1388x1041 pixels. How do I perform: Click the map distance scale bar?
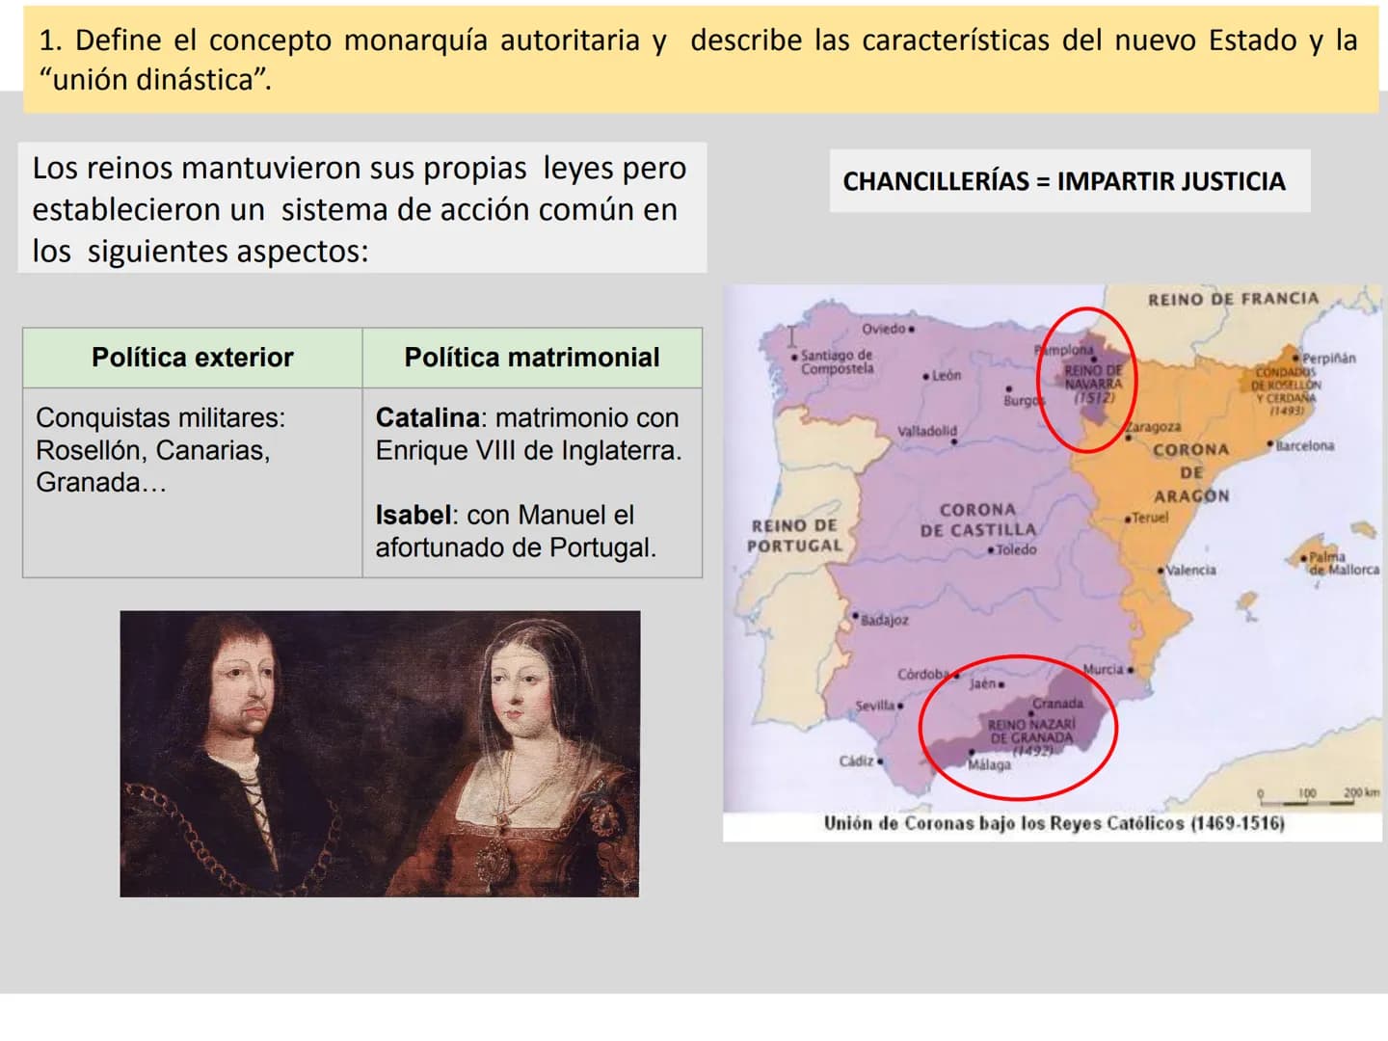tap(1320, 796)
